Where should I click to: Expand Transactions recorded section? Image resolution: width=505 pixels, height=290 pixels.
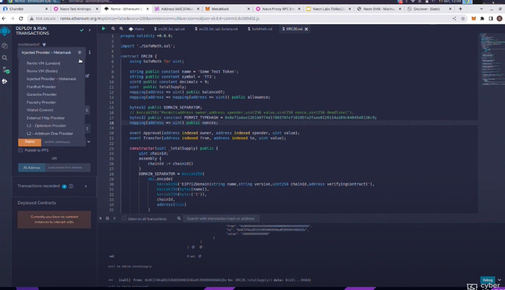coord(86,186)
